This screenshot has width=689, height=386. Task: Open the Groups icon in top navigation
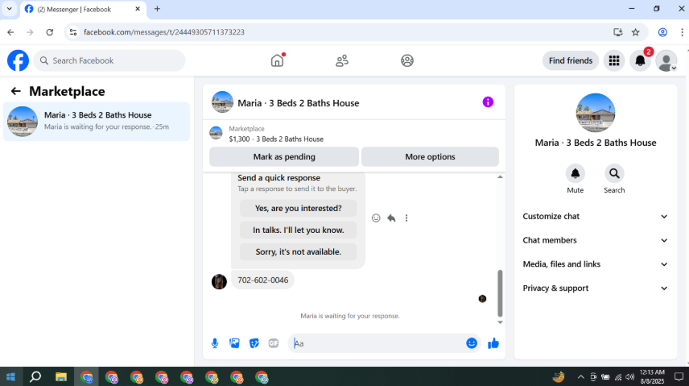(407, 60)
